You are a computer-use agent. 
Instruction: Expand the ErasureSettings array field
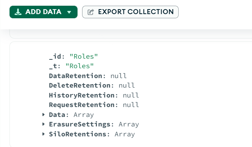(43, 124)
